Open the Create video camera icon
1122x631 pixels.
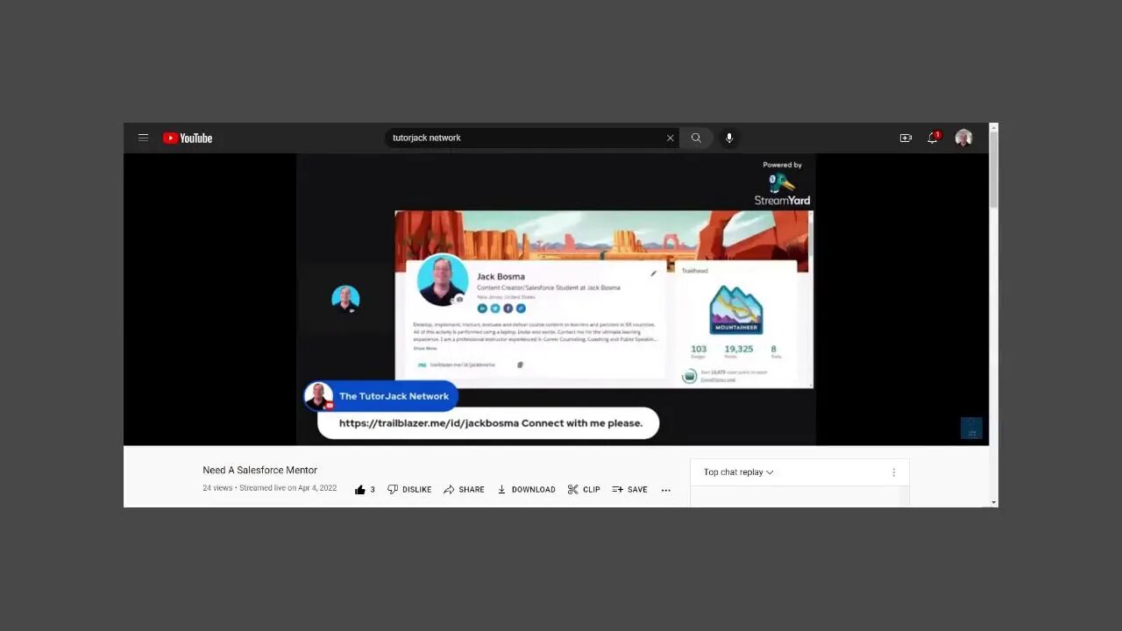[x=905, y=138]
